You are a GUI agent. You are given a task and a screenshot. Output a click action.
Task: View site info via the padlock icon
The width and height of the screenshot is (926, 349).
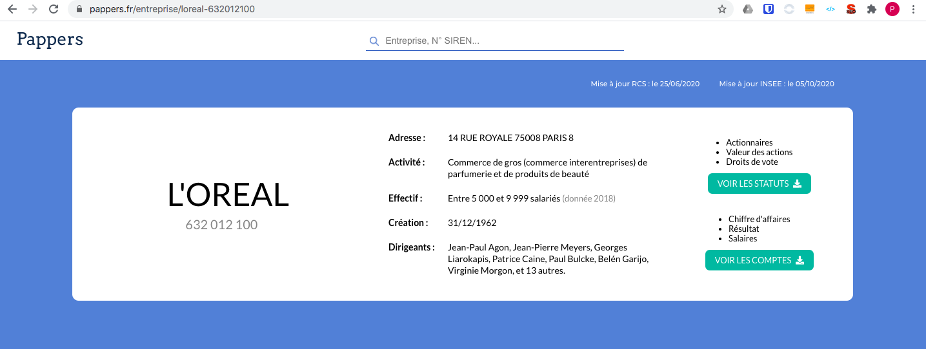pos(79,10)
